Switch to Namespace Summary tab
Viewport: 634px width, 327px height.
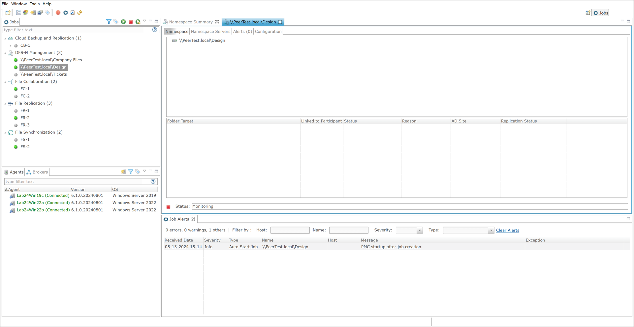(x=191, y=22)
